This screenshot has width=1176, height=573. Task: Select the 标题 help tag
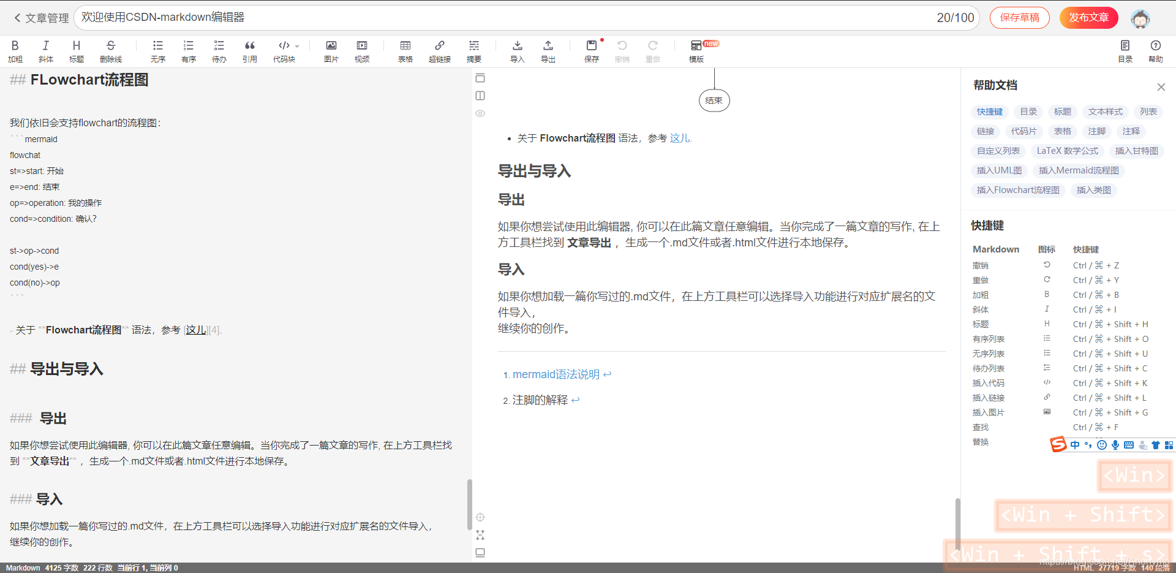(1063, 112)
